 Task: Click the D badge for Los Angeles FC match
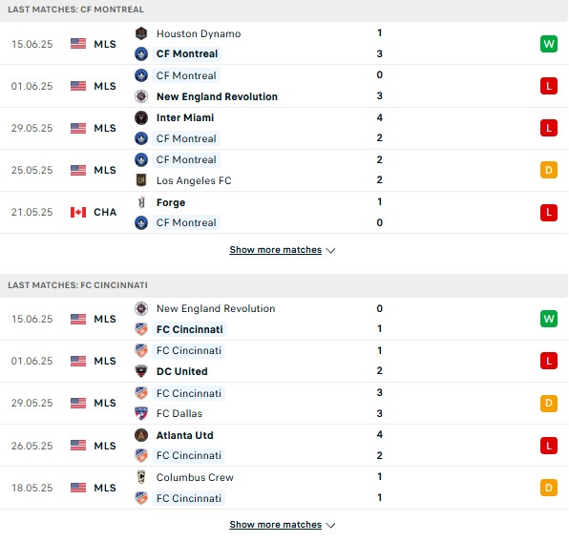[549, 170]
